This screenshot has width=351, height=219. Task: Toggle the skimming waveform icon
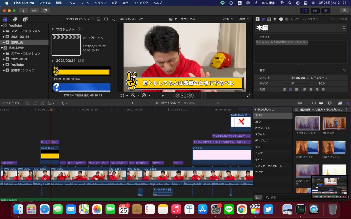coord(307,103)
